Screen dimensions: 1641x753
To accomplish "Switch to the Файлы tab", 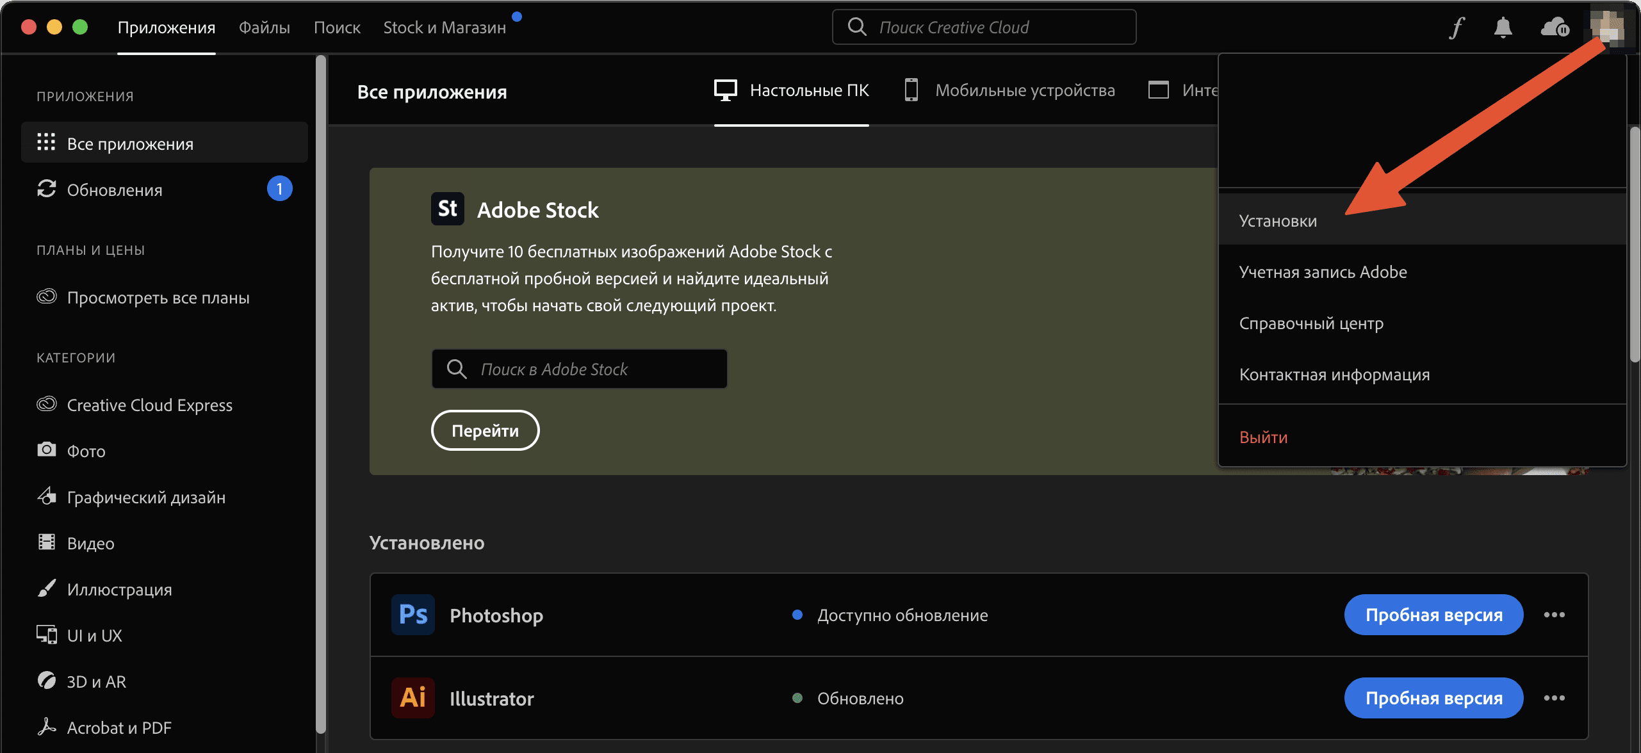I will [x=264, y=28].
